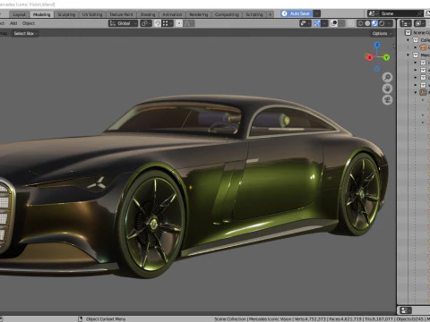Open the Options dropdown in the viewport
This screenshot has width=430, height=322.
pyautogui.click(x=382, y=33)
